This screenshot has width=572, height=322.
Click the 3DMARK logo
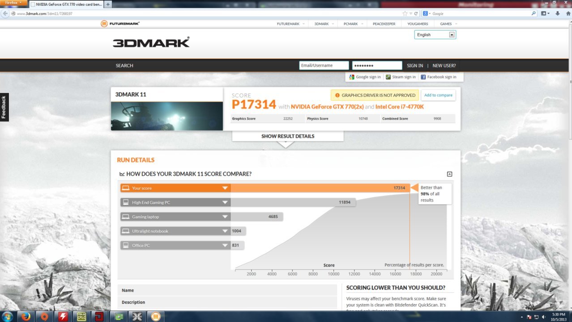click(151, 42)
